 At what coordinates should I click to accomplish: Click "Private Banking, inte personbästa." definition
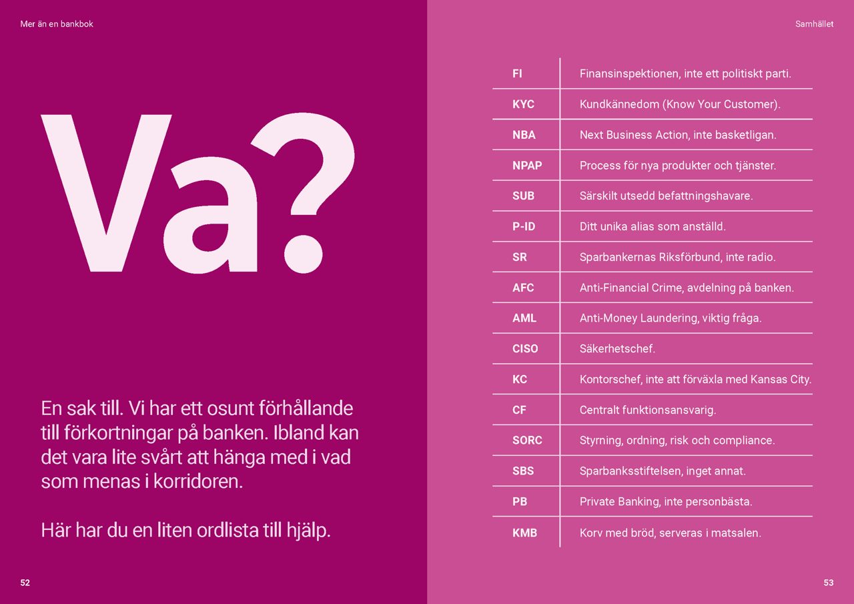[x=666, y=501]
